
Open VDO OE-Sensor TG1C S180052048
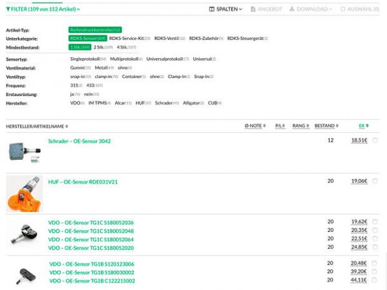[91, 231]
